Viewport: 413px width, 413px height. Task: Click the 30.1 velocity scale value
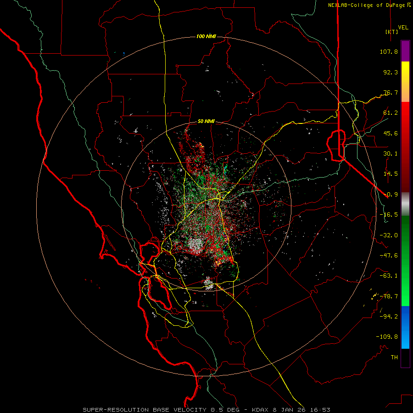391,154
